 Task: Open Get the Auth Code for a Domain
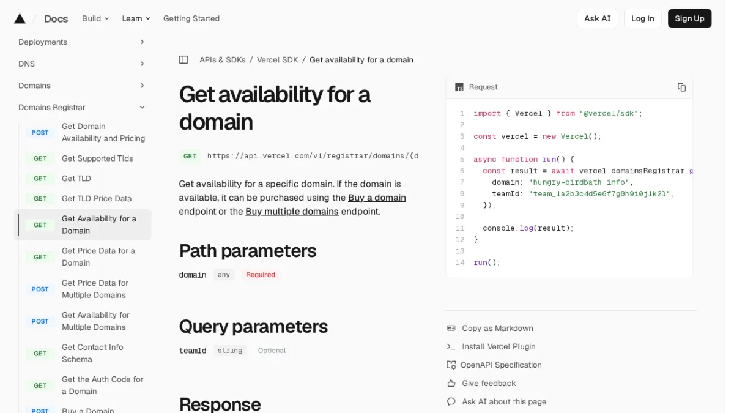tap(103, 385)
